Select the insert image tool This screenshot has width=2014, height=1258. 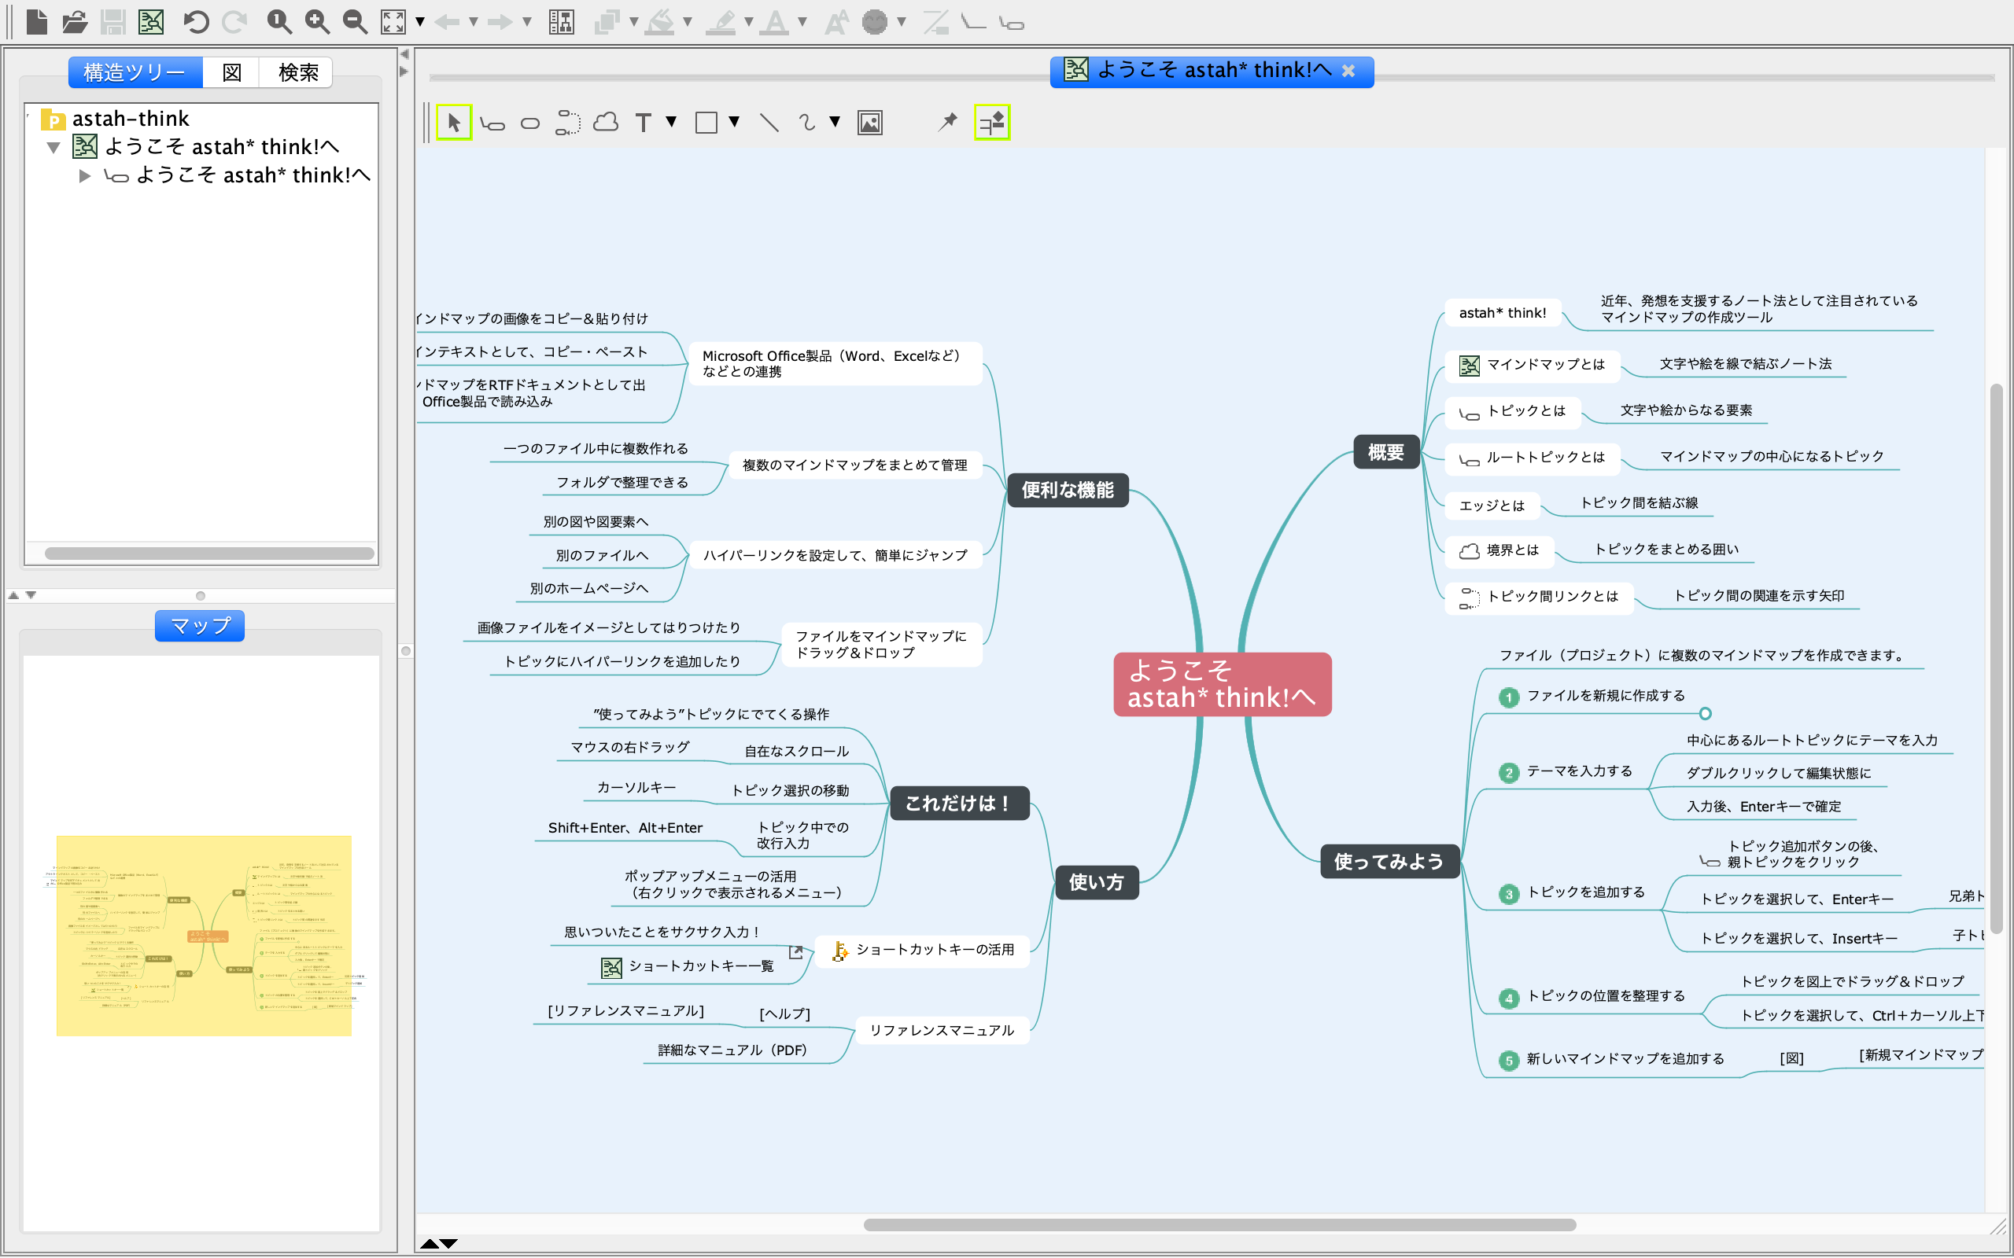[869, 123]
